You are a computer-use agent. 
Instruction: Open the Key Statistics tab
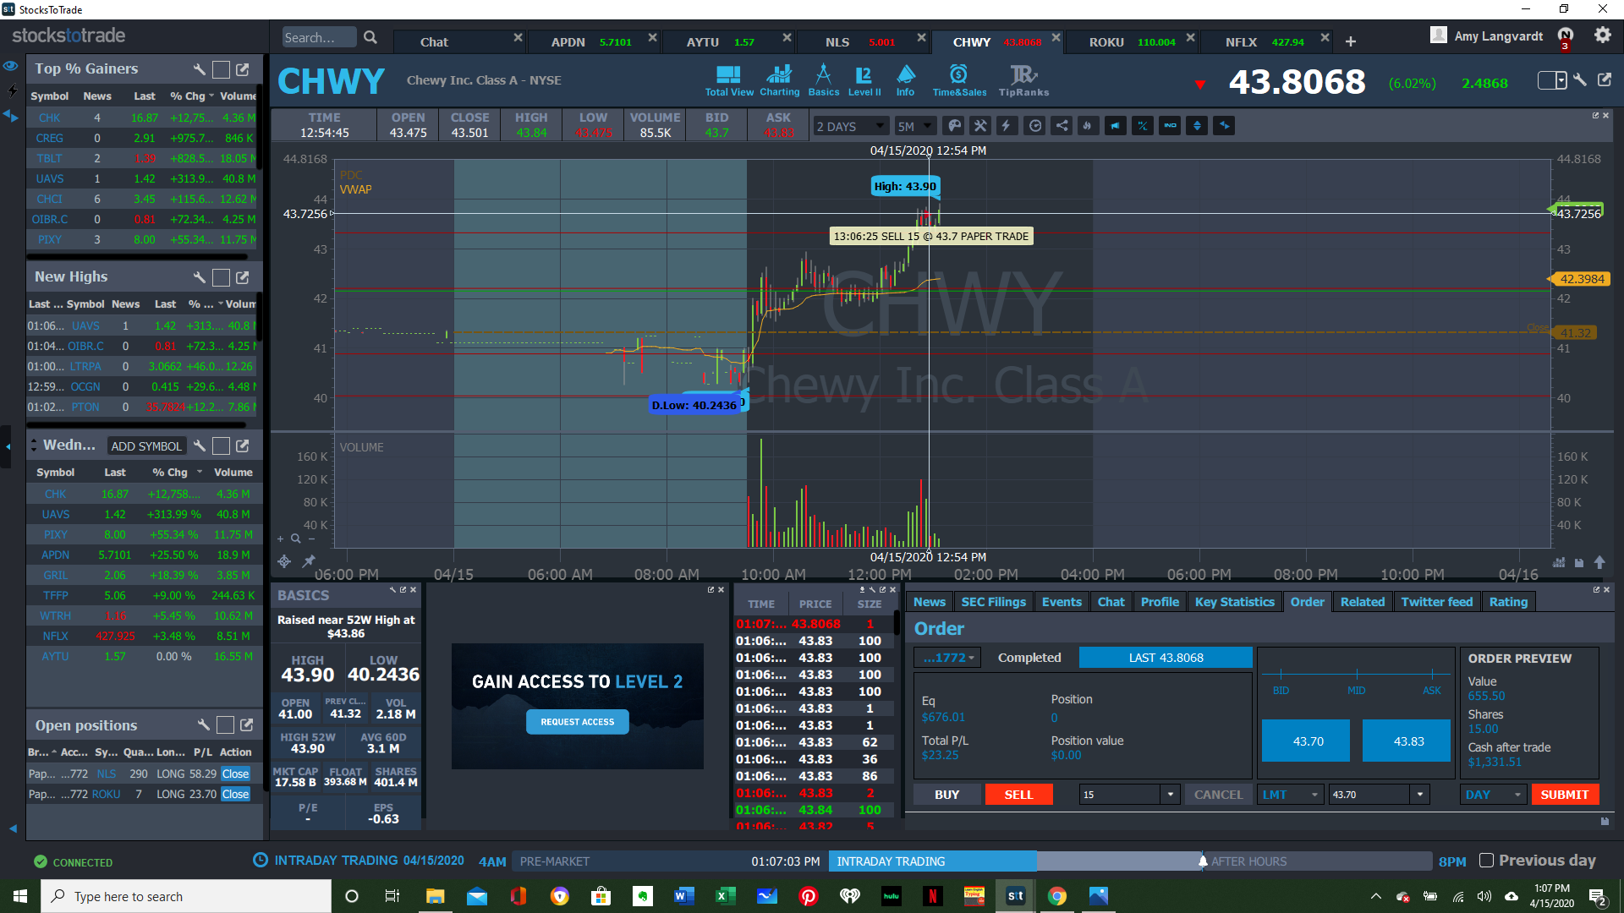pyautogui.click(x=1234, y=602)
